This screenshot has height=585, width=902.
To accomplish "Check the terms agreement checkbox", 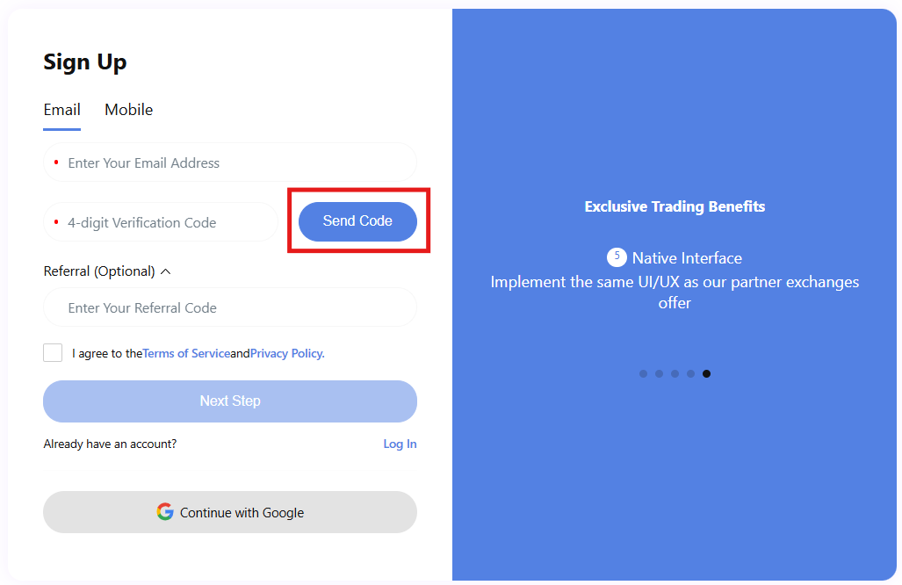I will (x=53, y=353).
